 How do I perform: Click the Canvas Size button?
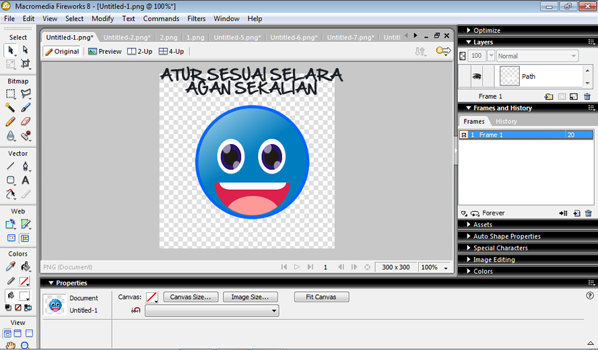point(191,297)
